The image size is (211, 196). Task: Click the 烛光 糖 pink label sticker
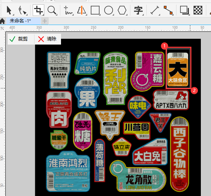point(83,131)
